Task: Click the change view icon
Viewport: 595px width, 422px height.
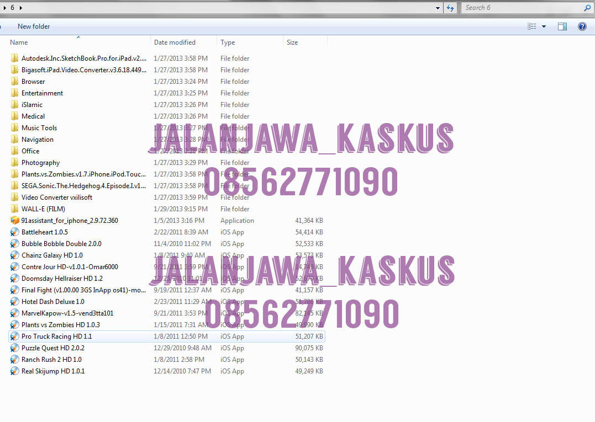Action: tap(531, 26)
